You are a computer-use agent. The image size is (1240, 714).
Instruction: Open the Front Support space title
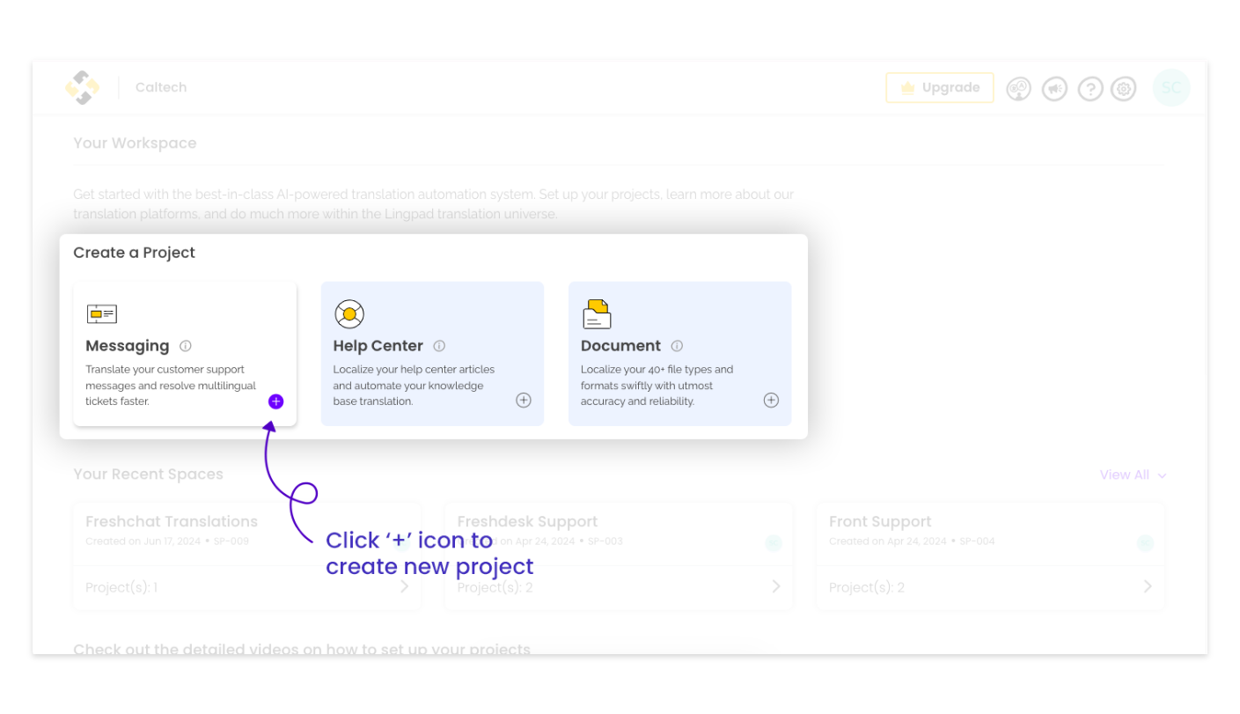click(x=879, y=522)
